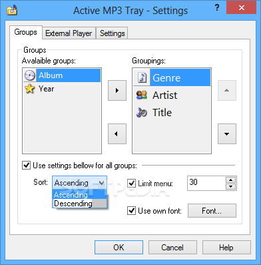Close the Settings dialog window

(241, 7)
